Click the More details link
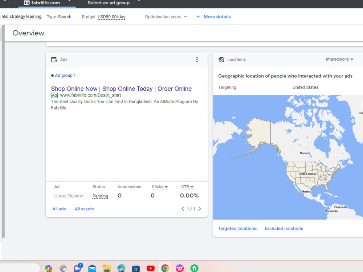 point(217,17)
